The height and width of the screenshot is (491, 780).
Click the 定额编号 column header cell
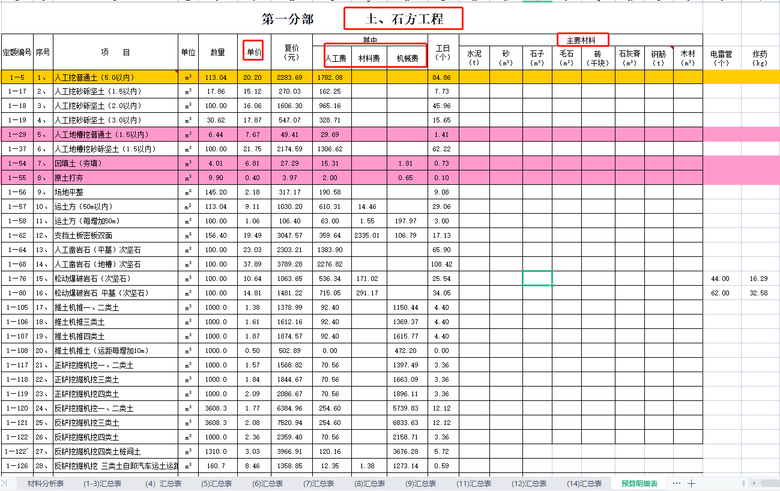click(x=17, y=52)
